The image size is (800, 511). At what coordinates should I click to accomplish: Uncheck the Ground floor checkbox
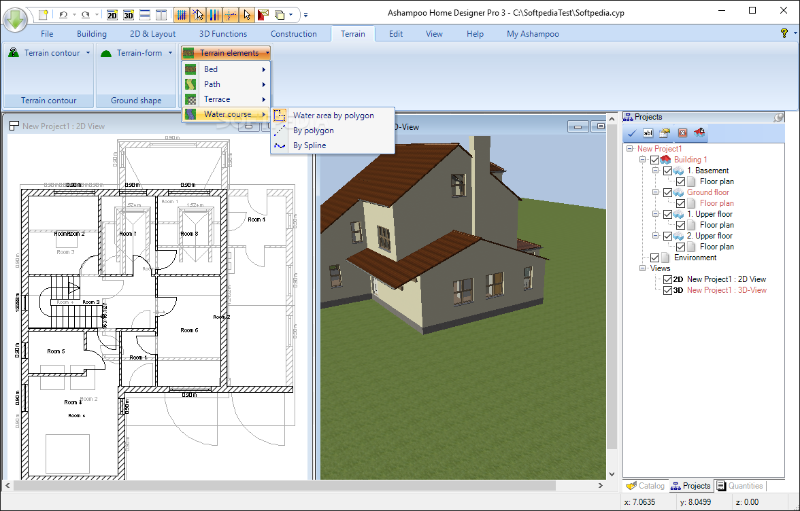click(667, 192)
